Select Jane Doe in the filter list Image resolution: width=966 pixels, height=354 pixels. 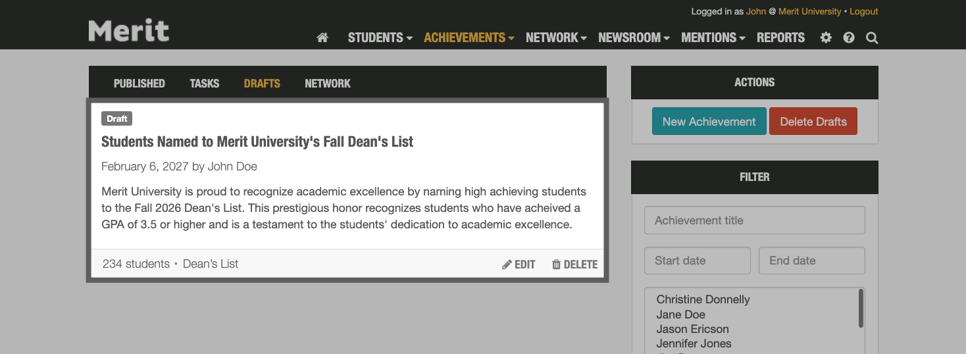pos(680,315)
